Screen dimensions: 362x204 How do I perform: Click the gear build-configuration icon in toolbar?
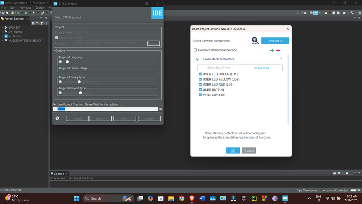click(344, 13)
